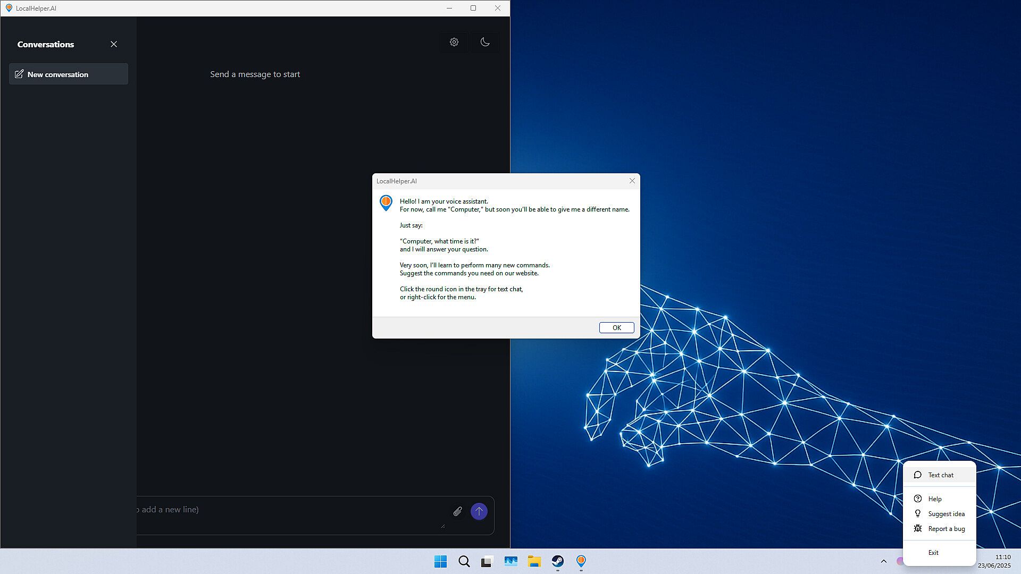Choose Report a bug menu item
Image resolution: width=1021 pixels, height=574 pixels.
pos(946,528)
